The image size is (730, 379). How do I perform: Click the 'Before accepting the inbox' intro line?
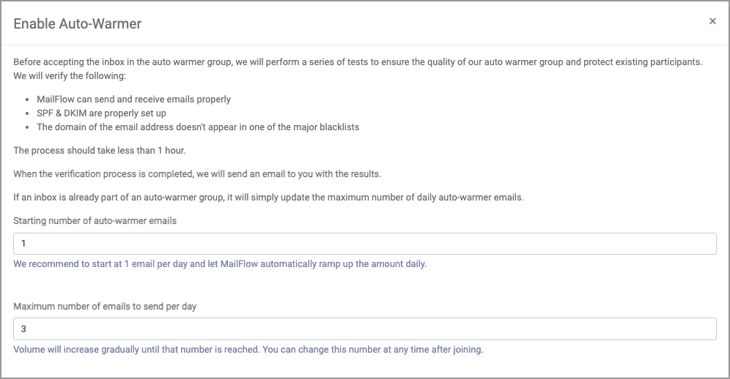(x=358, y=61)
